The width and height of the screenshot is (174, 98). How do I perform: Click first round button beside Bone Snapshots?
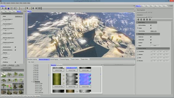coord(149,12)
